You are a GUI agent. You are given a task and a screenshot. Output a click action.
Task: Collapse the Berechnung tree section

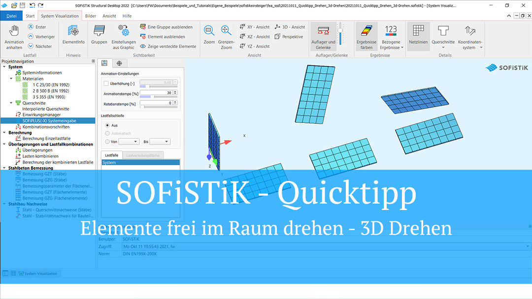click(5, 132)
